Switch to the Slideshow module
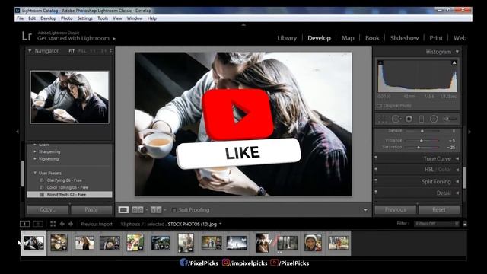Screen dimensions: 487x274 [x=404, y=38]
